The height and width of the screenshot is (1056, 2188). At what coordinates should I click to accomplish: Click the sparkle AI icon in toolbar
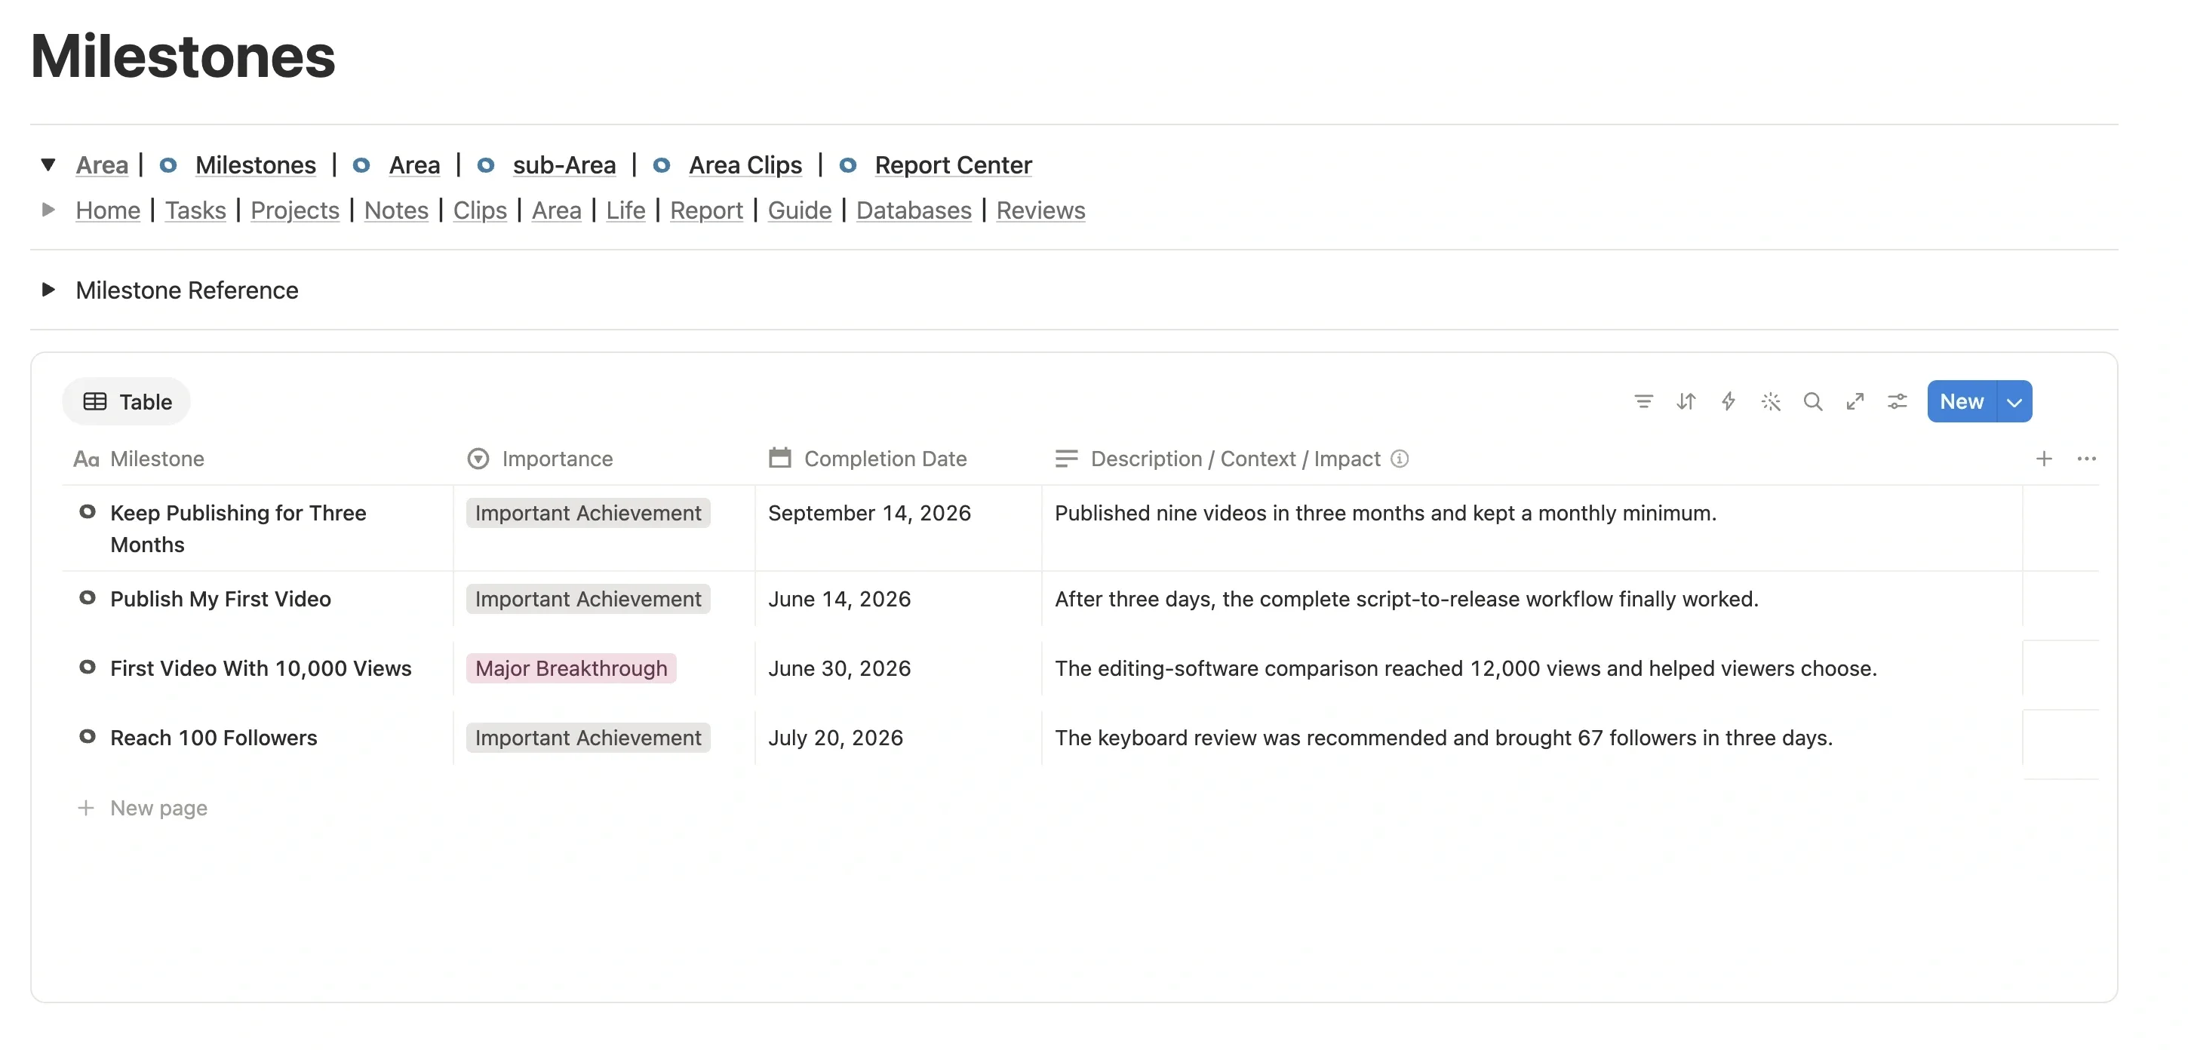[1771, 401]
